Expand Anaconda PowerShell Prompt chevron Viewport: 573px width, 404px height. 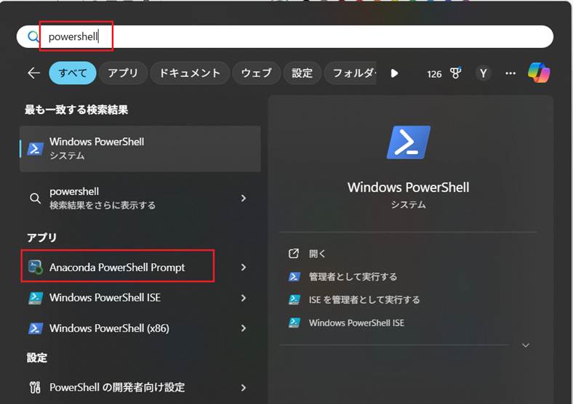(x=244, y=267)
